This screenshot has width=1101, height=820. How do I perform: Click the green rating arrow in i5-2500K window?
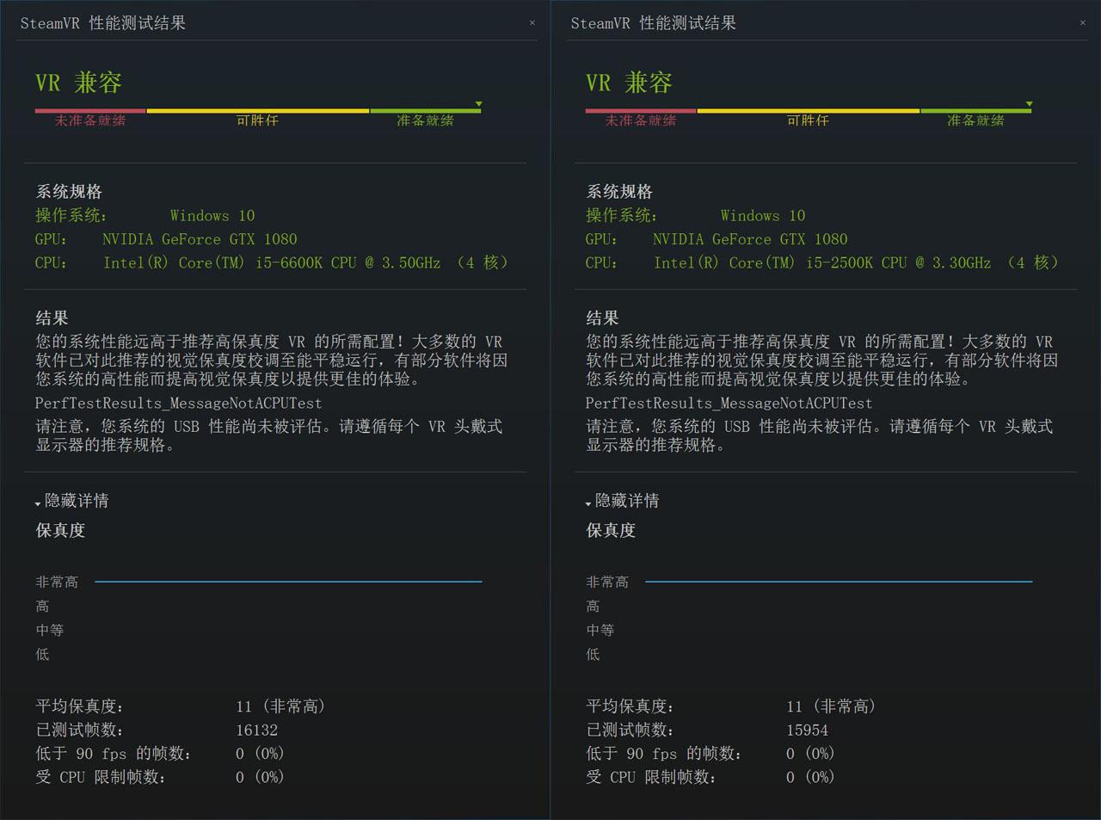[x=1029, y=104]
